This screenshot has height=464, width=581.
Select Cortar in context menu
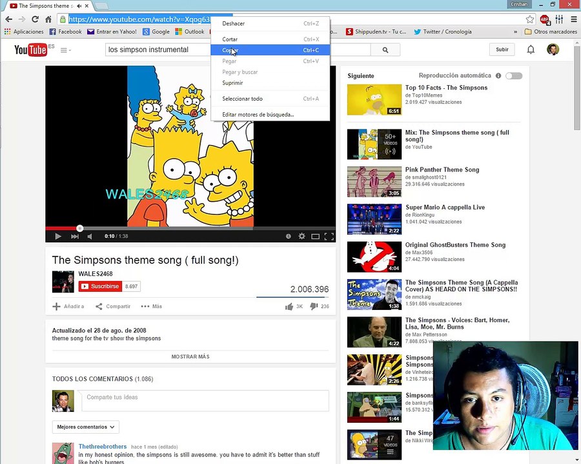coord(270,39)
